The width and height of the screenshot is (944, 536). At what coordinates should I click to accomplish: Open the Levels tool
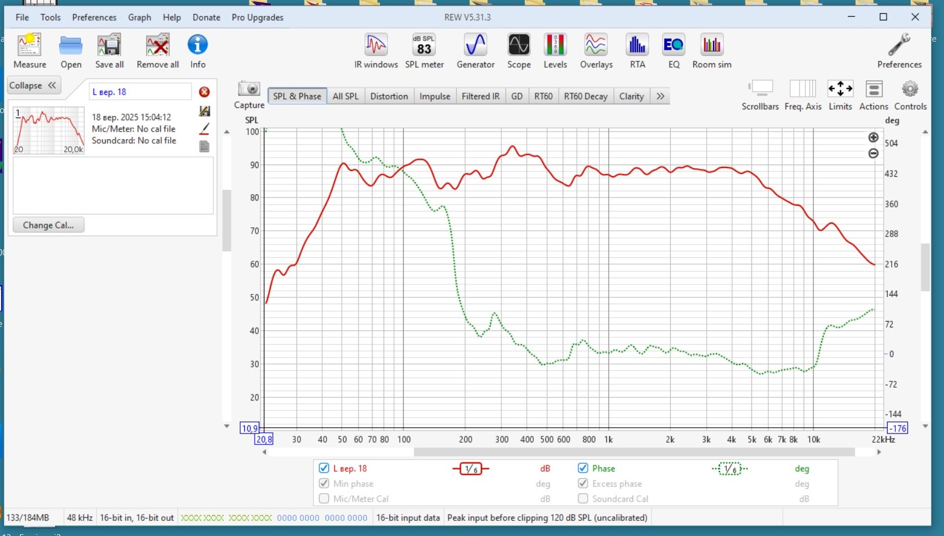(555, 51)
